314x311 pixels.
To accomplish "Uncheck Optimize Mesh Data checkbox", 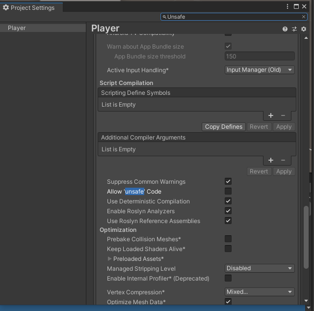I will [228, 302].
